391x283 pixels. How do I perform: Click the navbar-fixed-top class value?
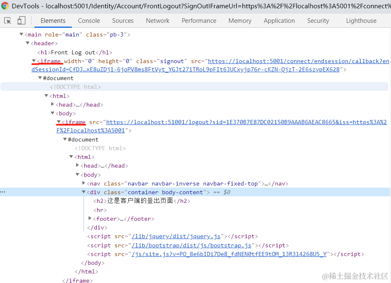(x=230, y=183)
